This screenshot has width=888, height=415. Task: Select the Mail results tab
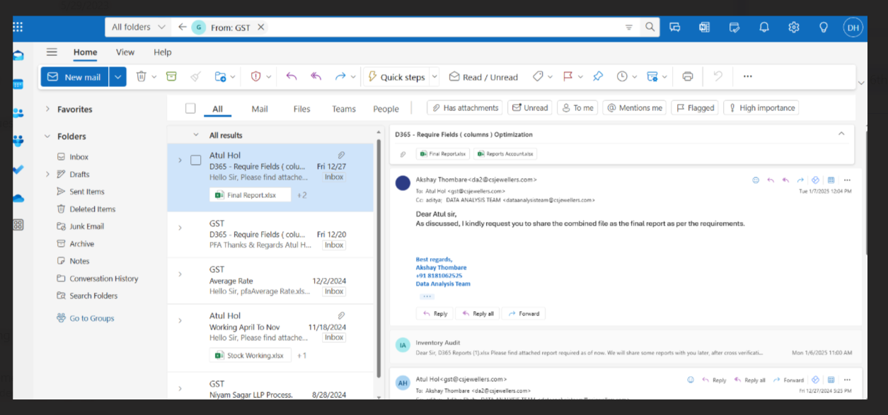tap(260, 109)
